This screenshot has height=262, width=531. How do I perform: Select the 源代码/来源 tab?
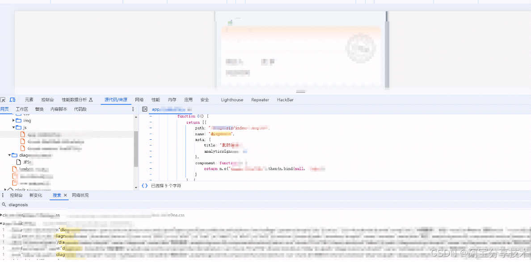click(116, 100)
